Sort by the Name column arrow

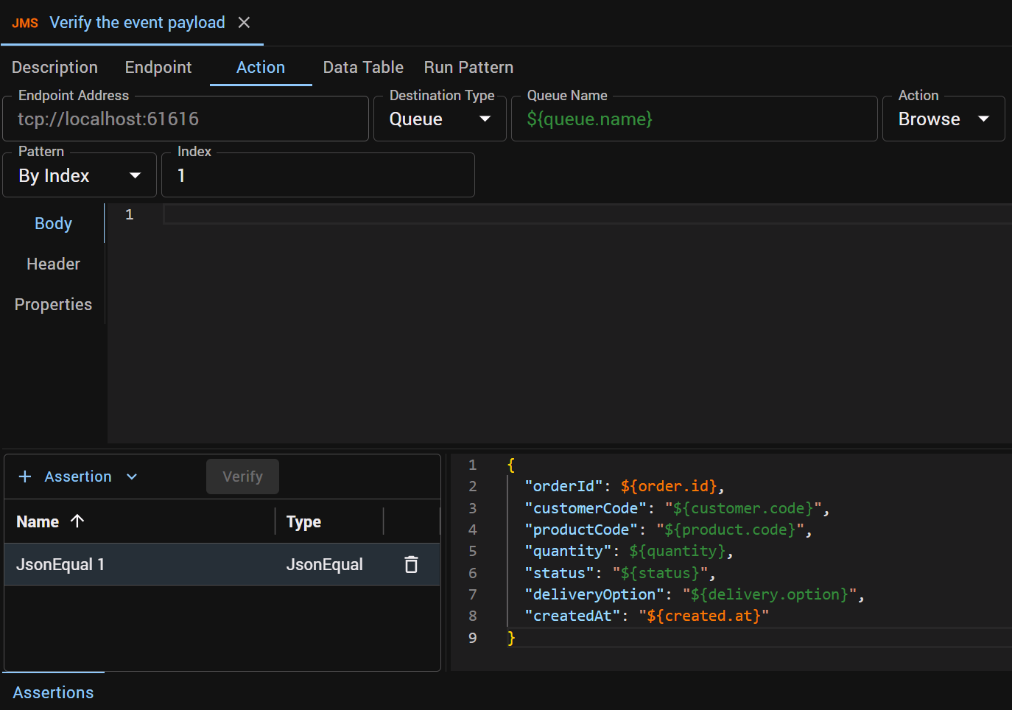coord(77,521)
